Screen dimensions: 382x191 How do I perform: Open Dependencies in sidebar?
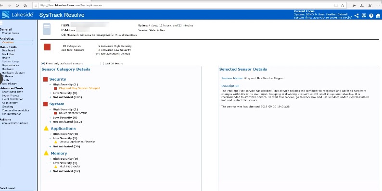[11, 65]
